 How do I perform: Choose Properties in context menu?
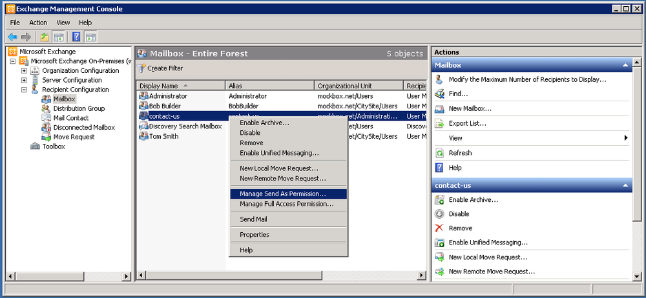pyautogui.click(x=288, y=235)
